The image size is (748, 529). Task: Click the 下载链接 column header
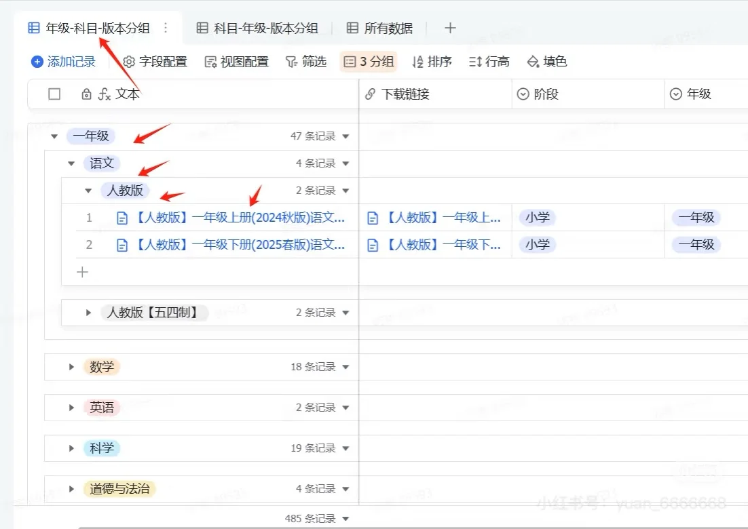[435, 94]
